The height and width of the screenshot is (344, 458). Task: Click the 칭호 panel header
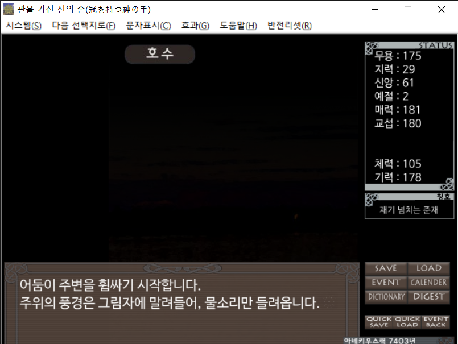click(409, 197)
